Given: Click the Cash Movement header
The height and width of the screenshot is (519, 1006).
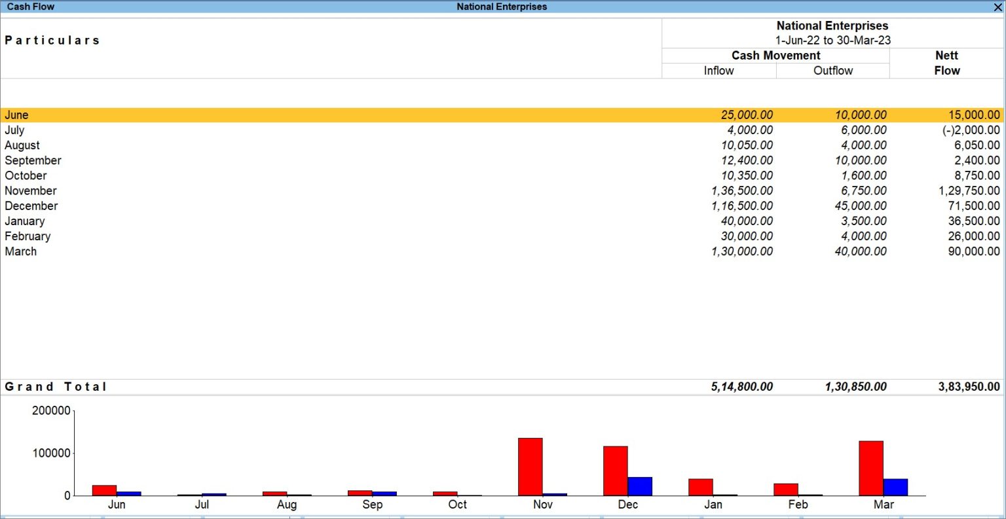Looking at the screenshot, I should (x=775, y=55).
